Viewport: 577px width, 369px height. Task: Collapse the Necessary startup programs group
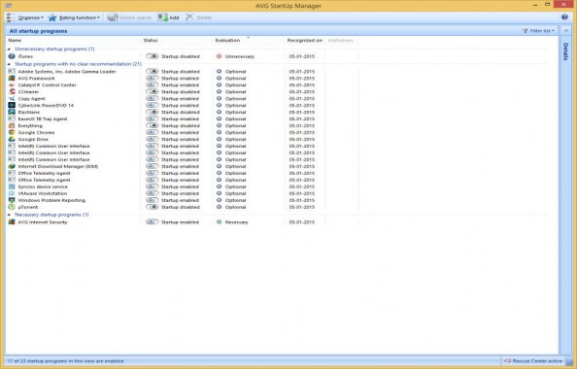pos(9,215)
